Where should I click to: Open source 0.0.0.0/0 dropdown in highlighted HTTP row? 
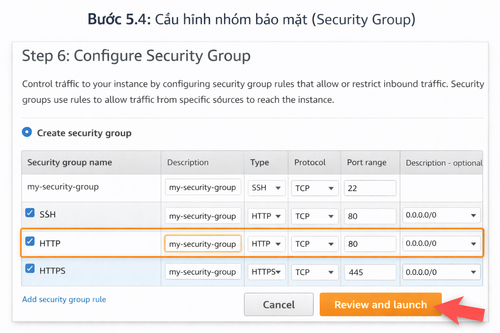(x=441, y=244)
